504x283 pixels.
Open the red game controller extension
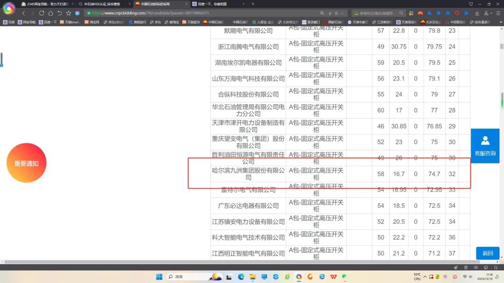click(x=420, y=13)
